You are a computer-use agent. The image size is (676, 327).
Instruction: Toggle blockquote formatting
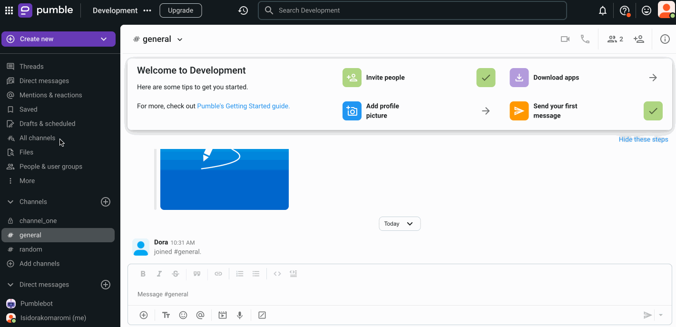[197, 274]
